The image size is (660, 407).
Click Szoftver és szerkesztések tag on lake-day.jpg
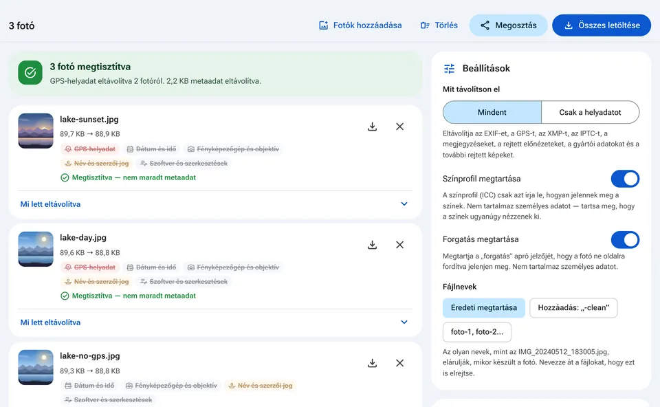[184, 282]
